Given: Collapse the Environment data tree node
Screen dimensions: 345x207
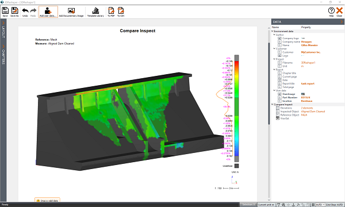Looking at the screenshot, I should [273, 31].
